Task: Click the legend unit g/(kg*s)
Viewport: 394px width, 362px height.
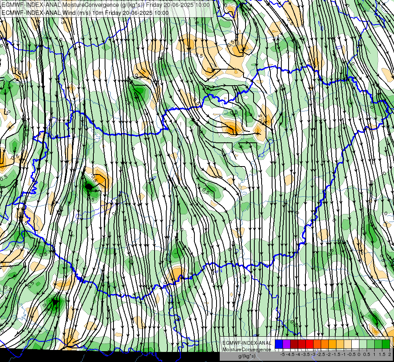Action: click(247, 356)
